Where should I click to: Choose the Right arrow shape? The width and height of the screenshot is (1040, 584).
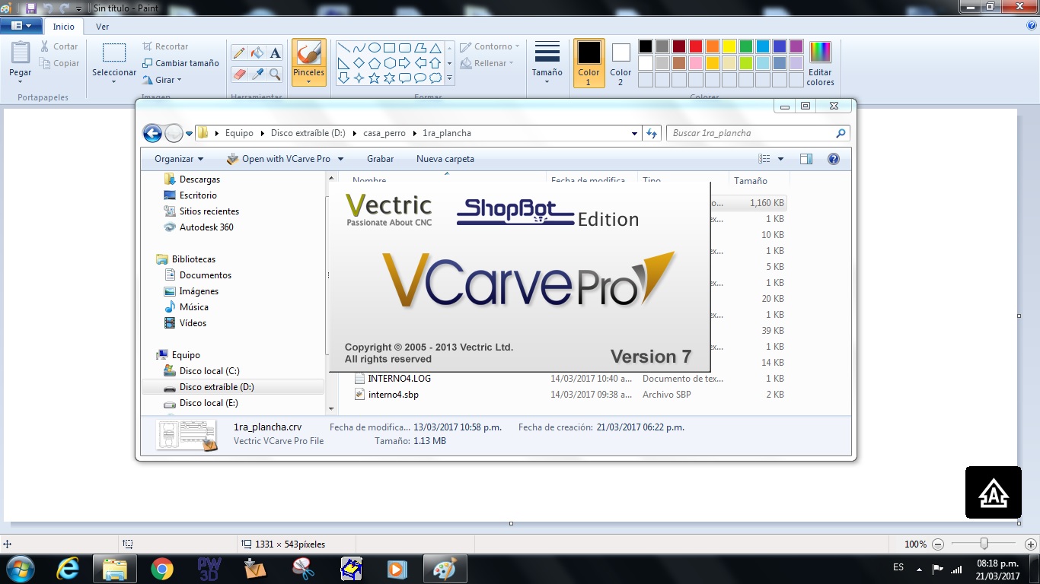click(x=404, y=63)
